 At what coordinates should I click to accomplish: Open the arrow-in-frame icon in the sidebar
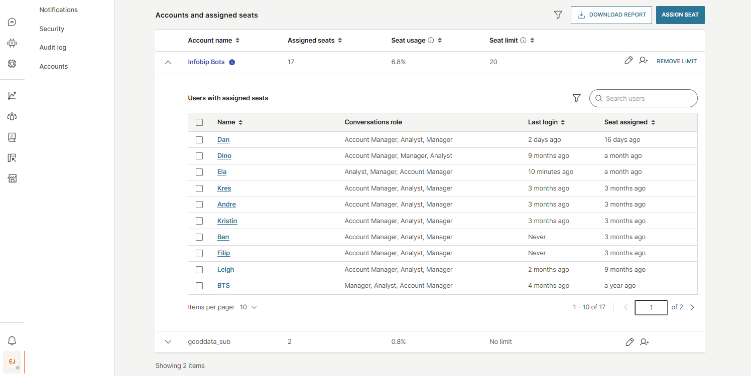tap(12, 158)
